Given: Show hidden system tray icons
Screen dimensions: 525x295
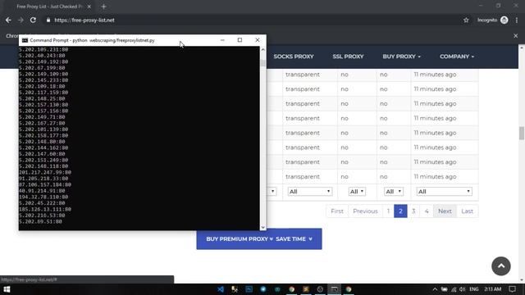Looking at the screenshot, I should tap(435, 289).
